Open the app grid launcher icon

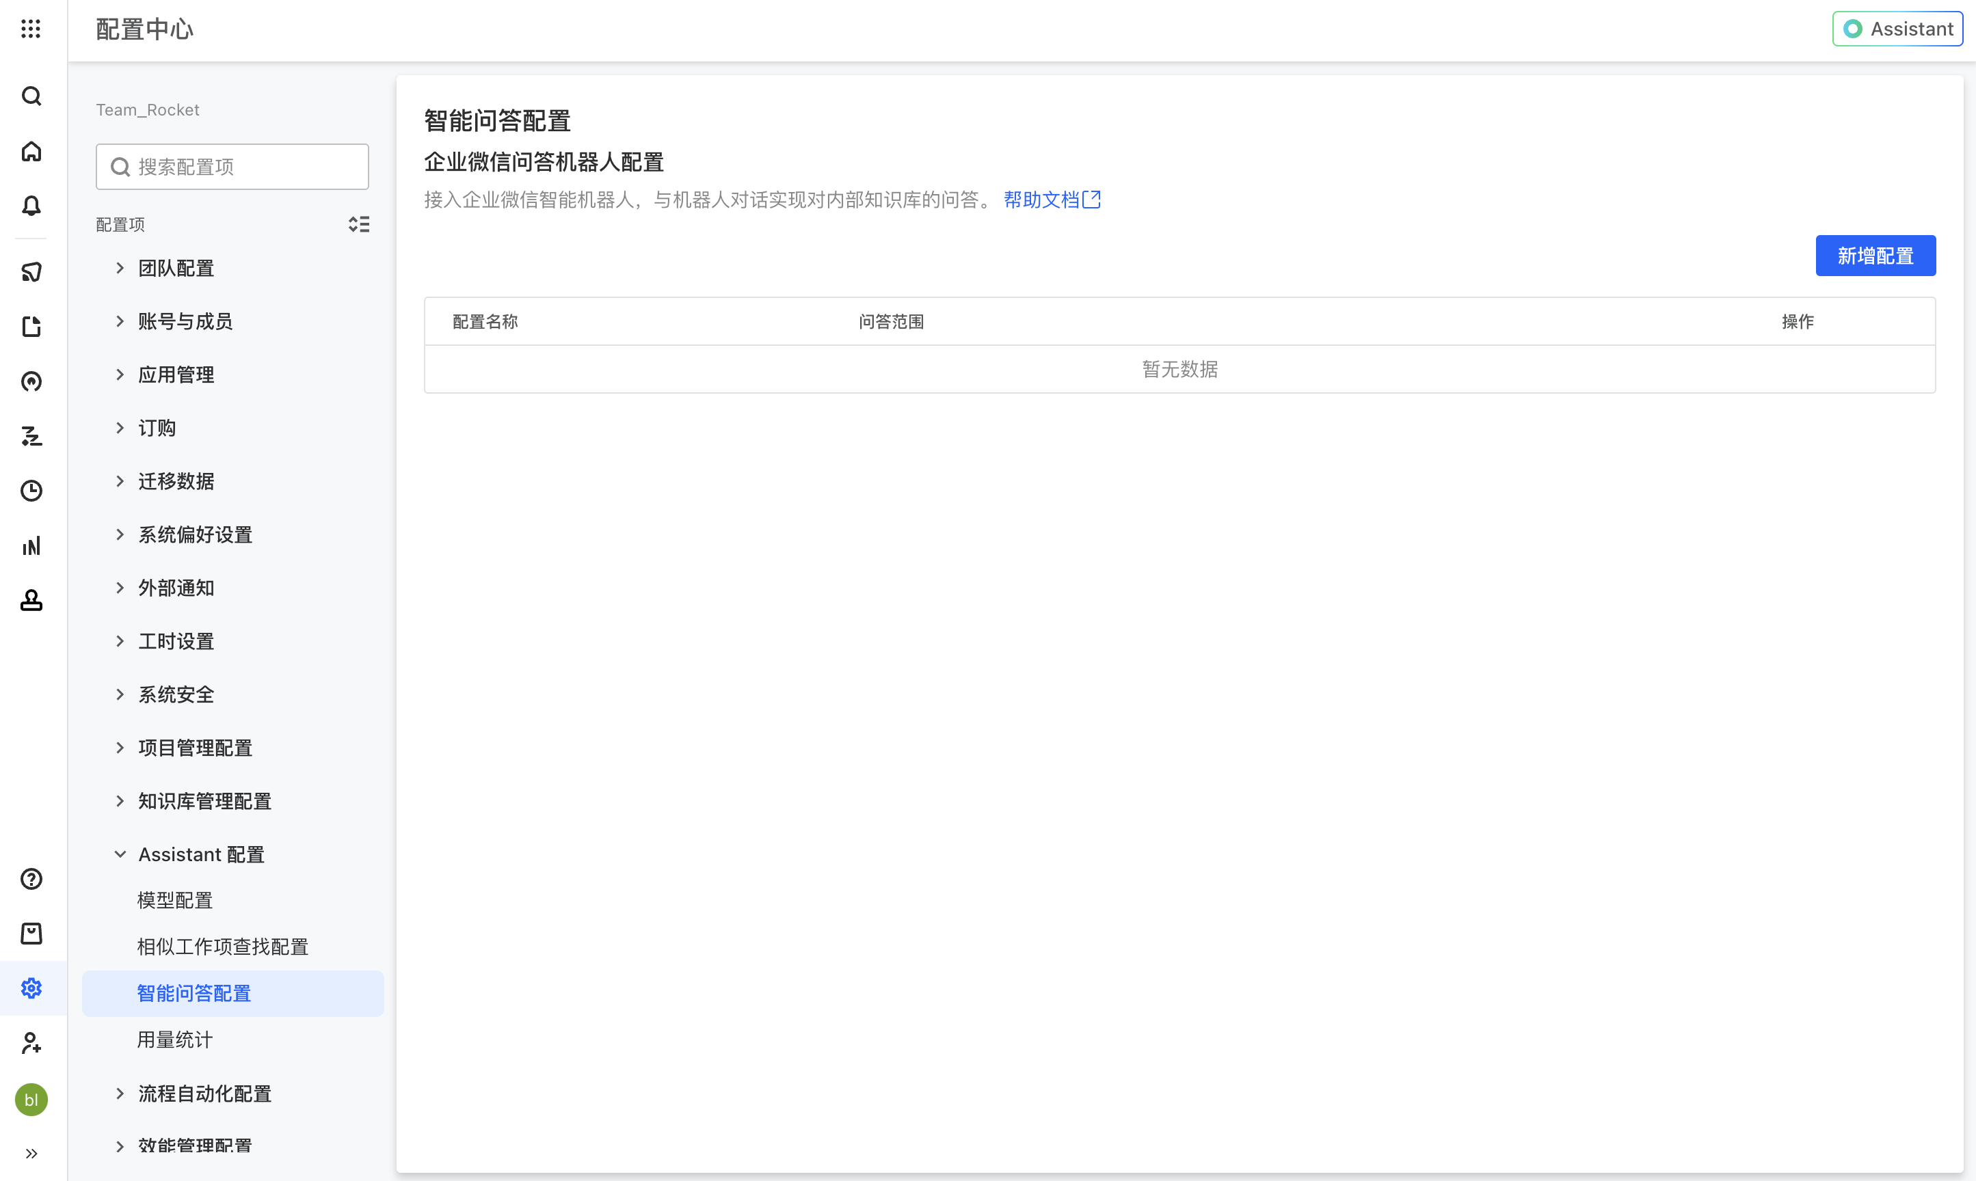point(31,29)
